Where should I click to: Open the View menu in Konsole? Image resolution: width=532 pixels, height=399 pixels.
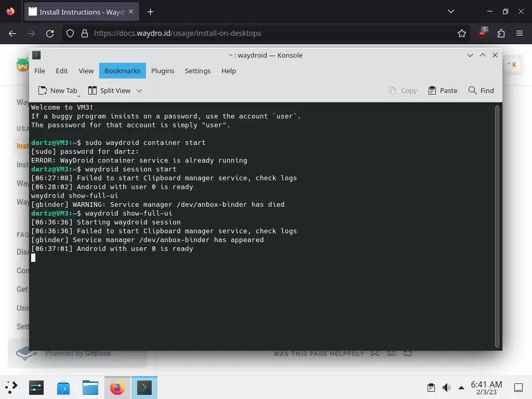click(x=86, y=71)
